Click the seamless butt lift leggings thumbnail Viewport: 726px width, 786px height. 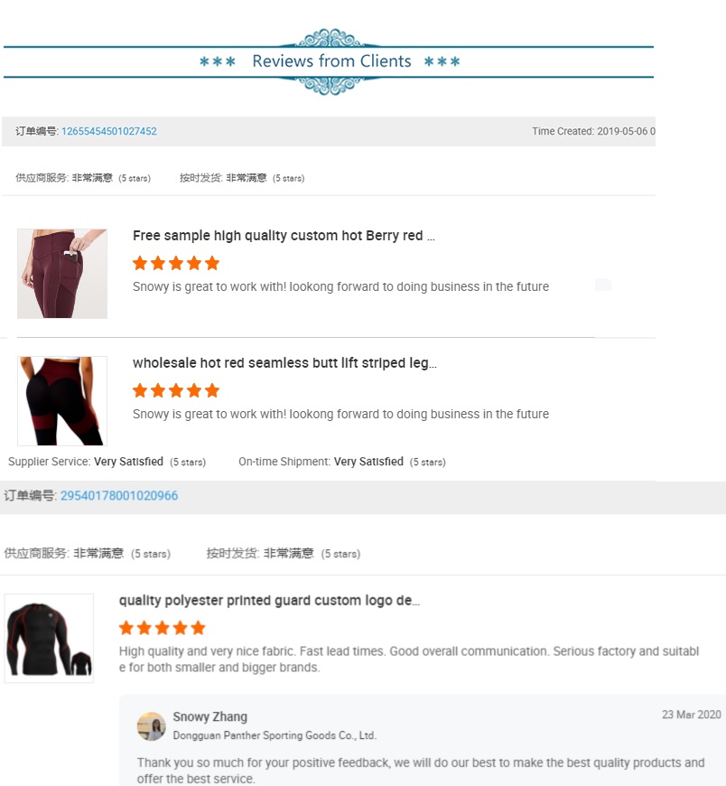pyautogui.click(x=62, y=401)
